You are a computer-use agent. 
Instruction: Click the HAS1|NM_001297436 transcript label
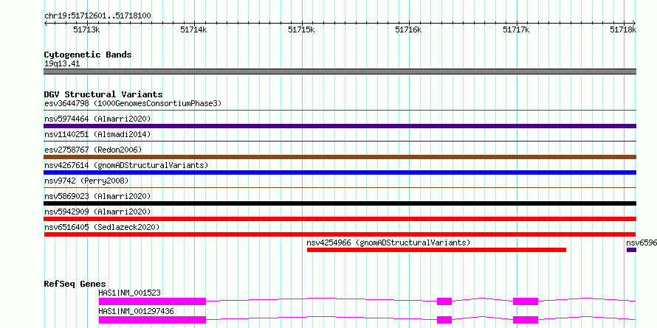(x=136, y=311)
